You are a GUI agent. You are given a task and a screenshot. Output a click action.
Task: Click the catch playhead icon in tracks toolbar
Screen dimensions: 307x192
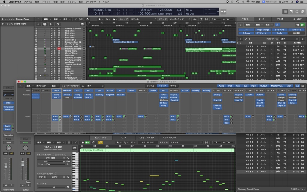point(87,19)
